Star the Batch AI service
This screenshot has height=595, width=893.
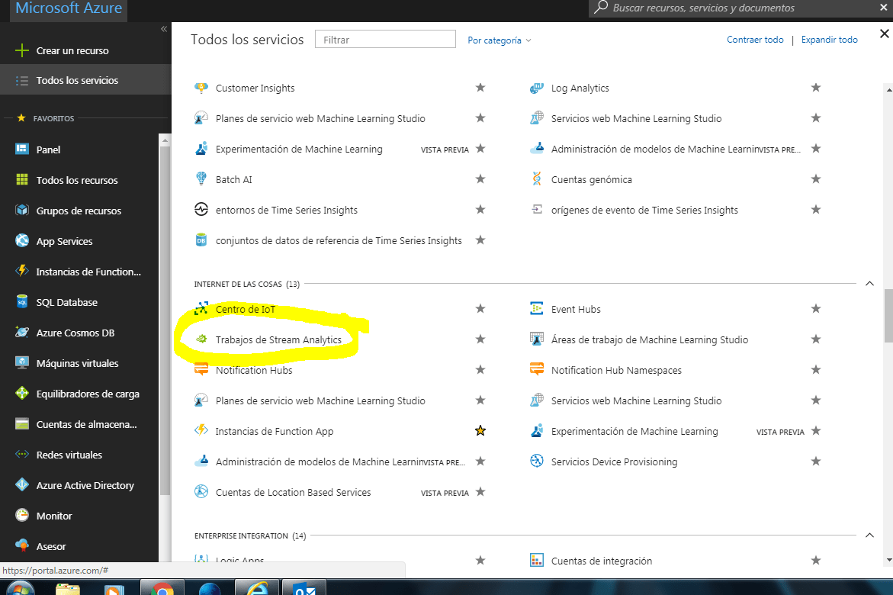pos(480,179)
